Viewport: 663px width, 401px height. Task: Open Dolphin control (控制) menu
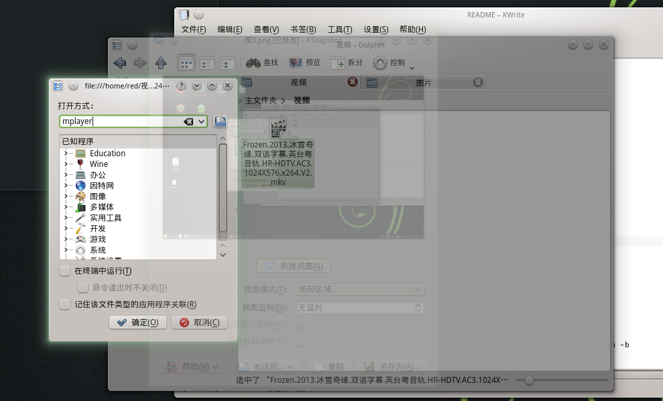coord(394,62)
